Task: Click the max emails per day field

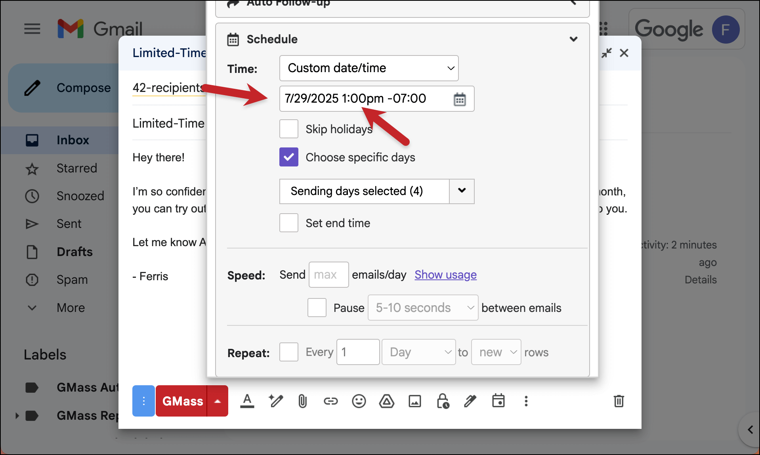Action: (x=328, y=275)
